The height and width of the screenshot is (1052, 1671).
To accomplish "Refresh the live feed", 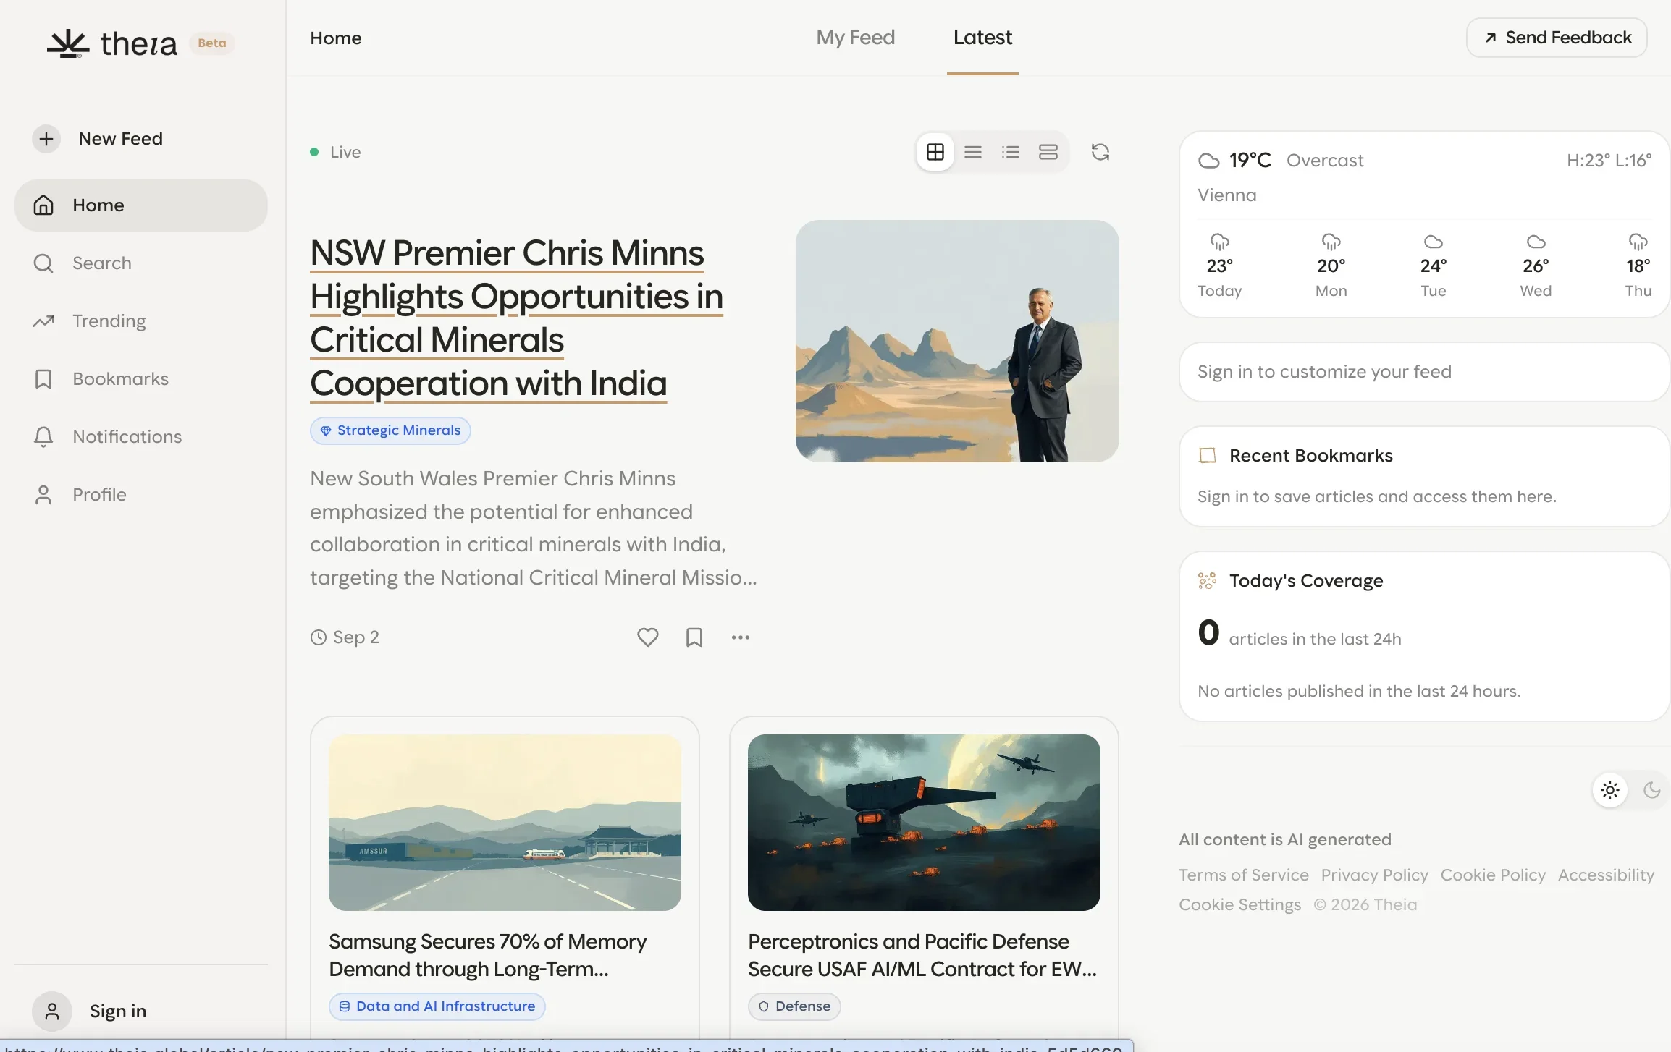I will coord(1100,152).
